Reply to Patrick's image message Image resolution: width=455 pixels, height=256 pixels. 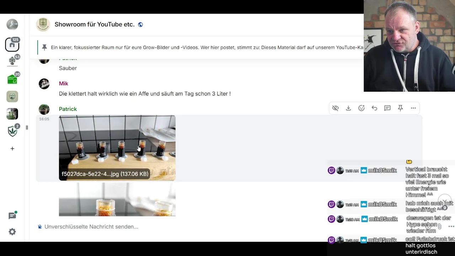click(374, 108)
